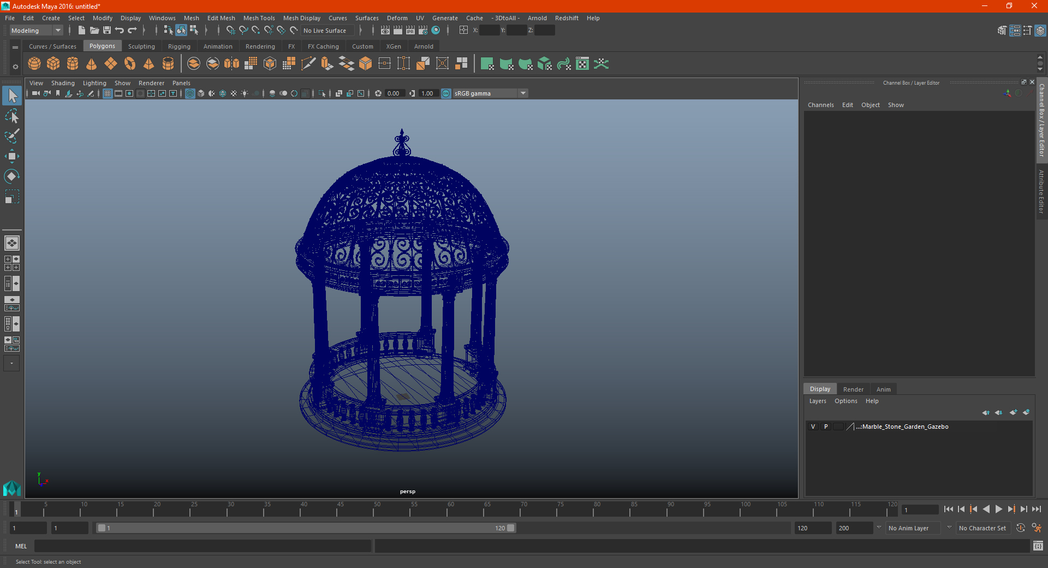Create a polygon cylinder from shelf

(73, 64)
